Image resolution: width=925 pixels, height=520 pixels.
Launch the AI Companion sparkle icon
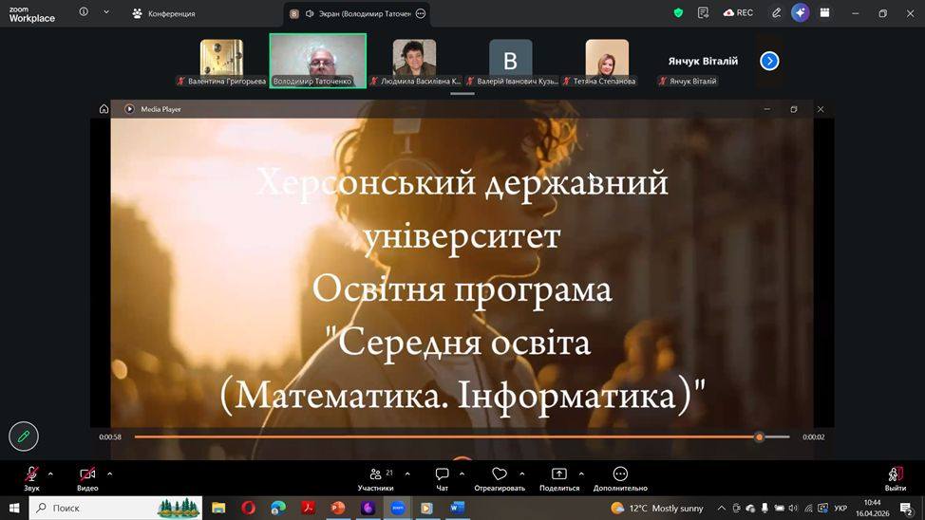click(800, 13)
